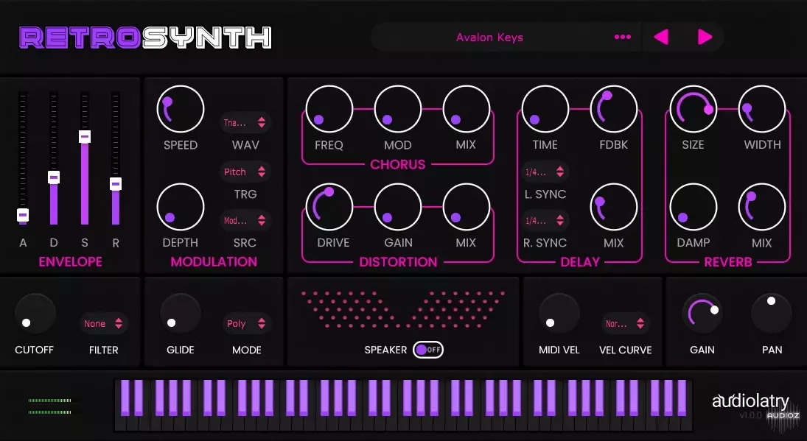The height and width of the screenshot is (441, 807).
Task: Click the CHORUS section label
Action: coord(398,164)
